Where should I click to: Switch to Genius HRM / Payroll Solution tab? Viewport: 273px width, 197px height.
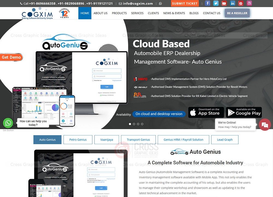183,140
